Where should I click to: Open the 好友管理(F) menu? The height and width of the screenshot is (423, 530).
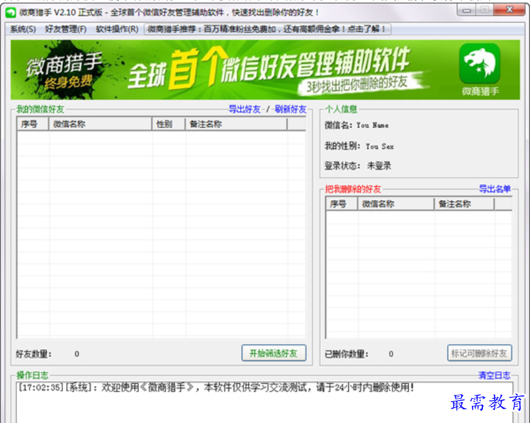65,29
